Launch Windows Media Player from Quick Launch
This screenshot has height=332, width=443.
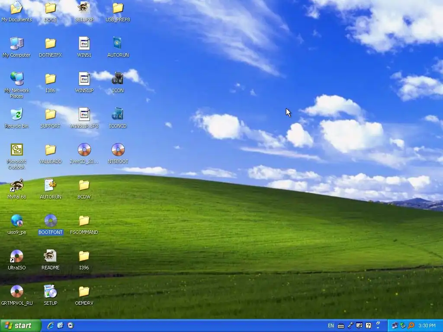(x=71, y=326)
